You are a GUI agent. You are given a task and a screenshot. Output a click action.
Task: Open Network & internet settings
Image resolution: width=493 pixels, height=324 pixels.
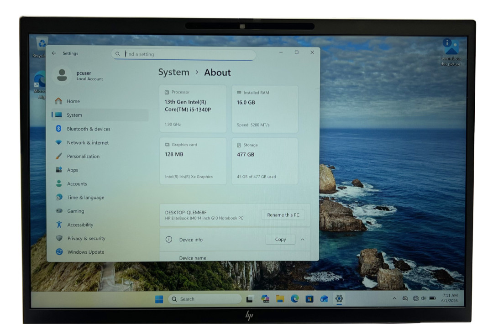pyautogui.click(x=100, y=143)
